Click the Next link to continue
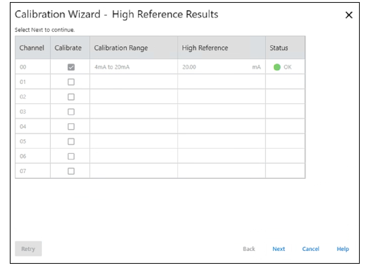 279,249
